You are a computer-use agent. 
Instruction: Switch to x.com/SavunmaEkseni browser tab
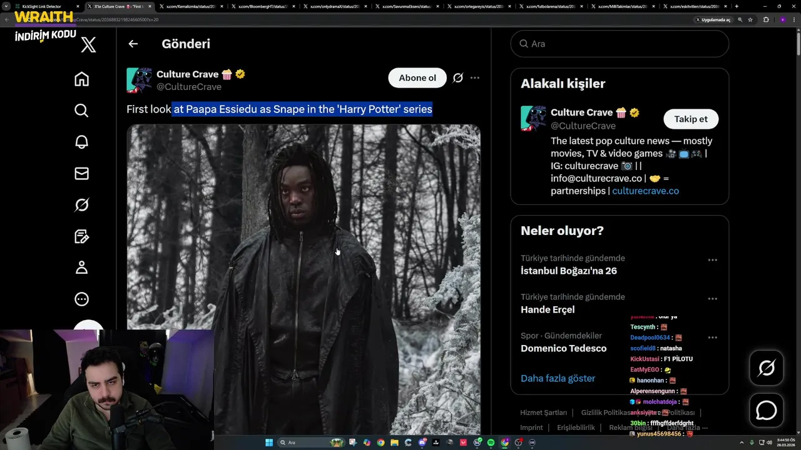407,6
